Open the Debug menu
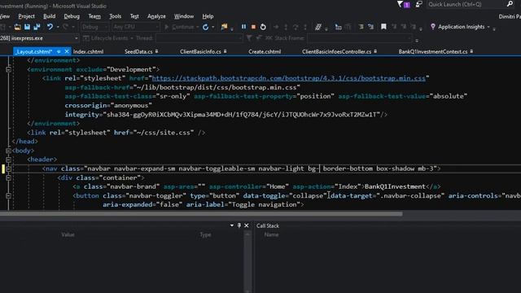 point(72,16)
